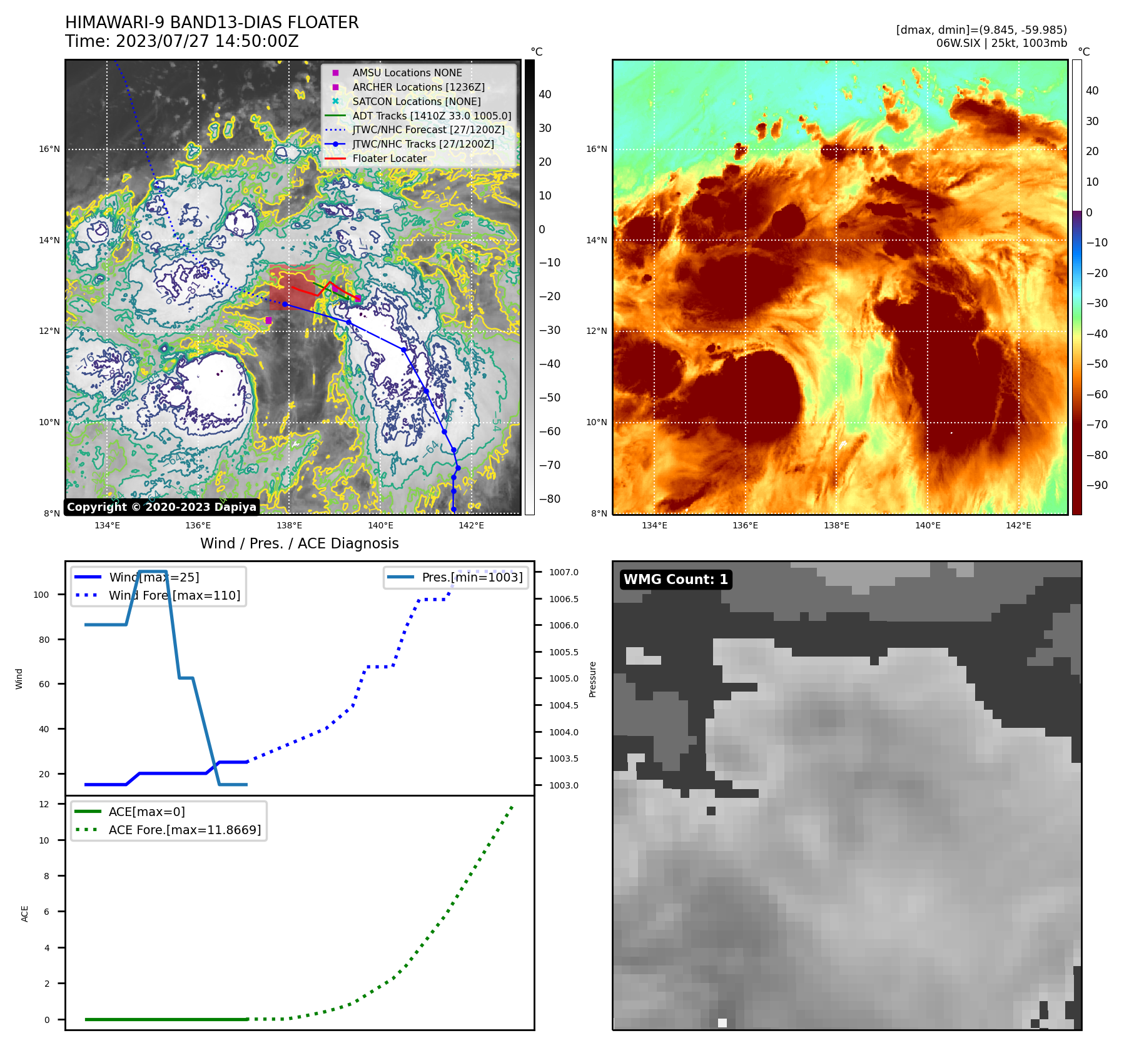
Task: Click the magenta AMSU square legend marker
Action: click(335, 73)
